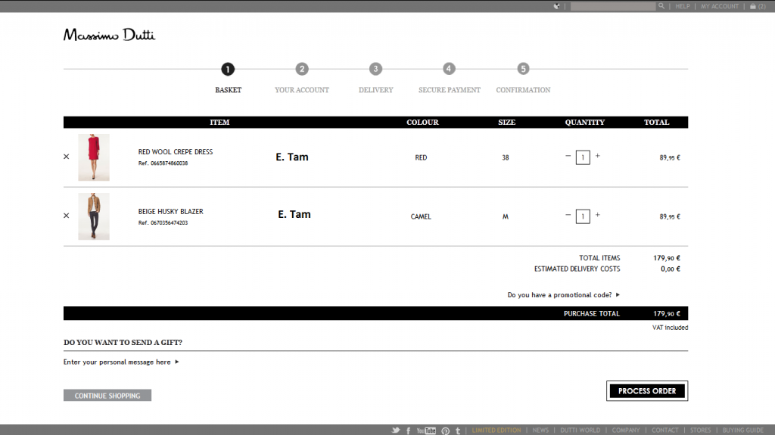775x435 pixels.
Task: Open the Twitter icon in footer
Action: pyautogui.click(x=395, y=430)
